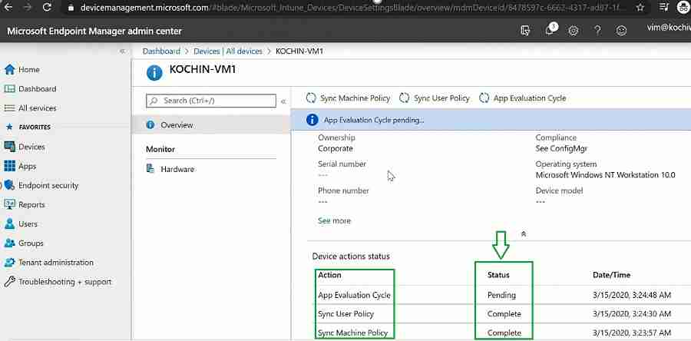Click the Groups people icon
Viewport: 691px width, 341px height.
tap(10, 243)
